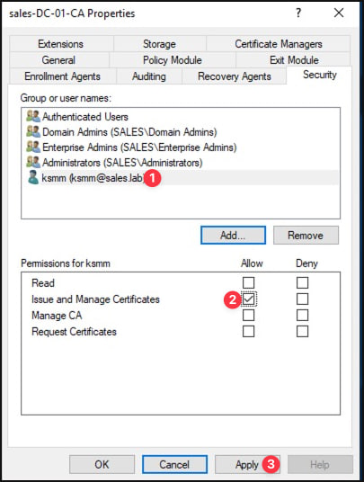Open the Policy Module tab
Image resolution: width=364 pixels, height=482 pixels.
tap(173, 60)
